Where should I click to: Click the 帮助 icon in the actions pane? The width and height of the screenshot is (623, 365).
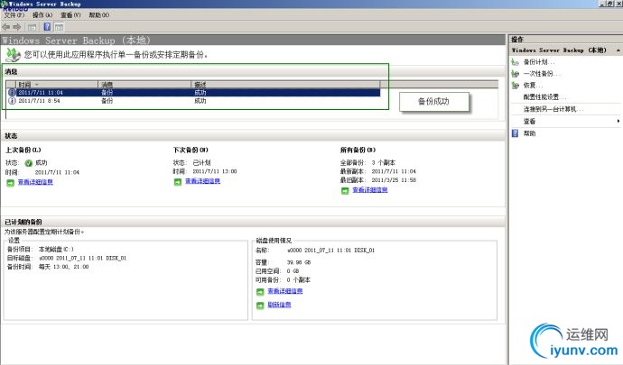516,133
